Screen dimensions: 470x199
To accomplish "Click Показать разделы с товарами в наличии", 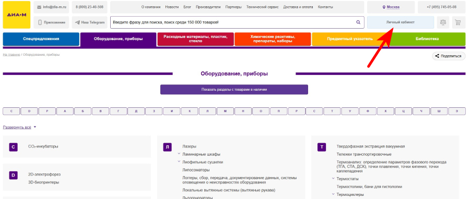I will (x=234, y=89).
